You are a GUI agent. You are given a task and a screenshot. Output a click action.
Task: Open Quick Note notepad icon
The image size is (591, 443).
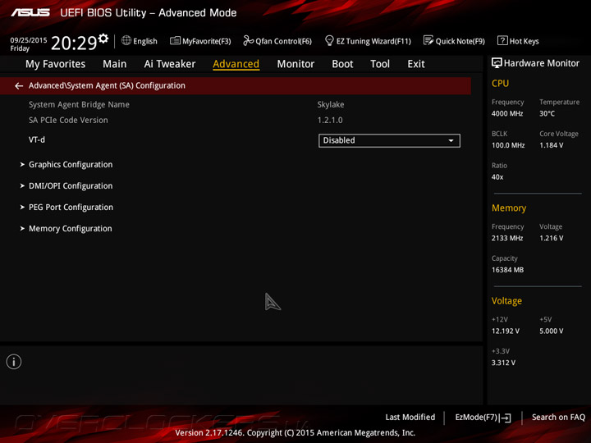428,41
